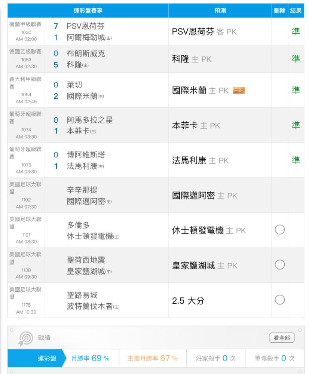Click the orange 主推 badge
The width and height of the screenshot is (309, 374).
pyautogui.click(x=239, y=90)
